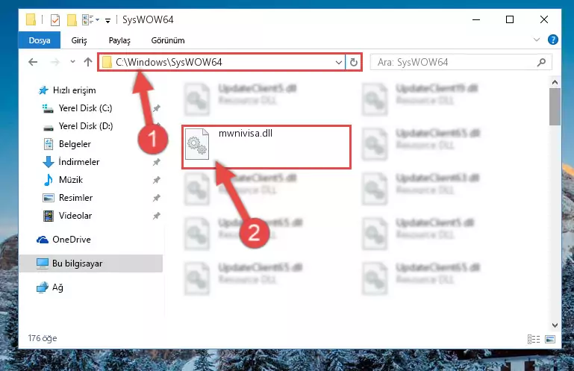Select OneDrive in navigation pane
The image size is (574, 371).
pyautogui.click(x=72, y=240)
